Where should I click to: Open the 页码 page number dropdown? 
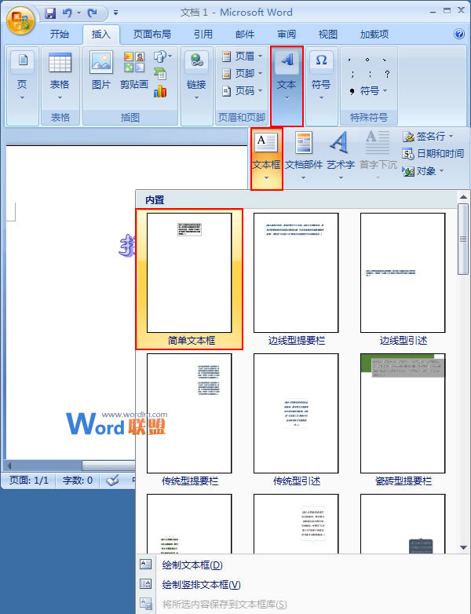point(242,91)
